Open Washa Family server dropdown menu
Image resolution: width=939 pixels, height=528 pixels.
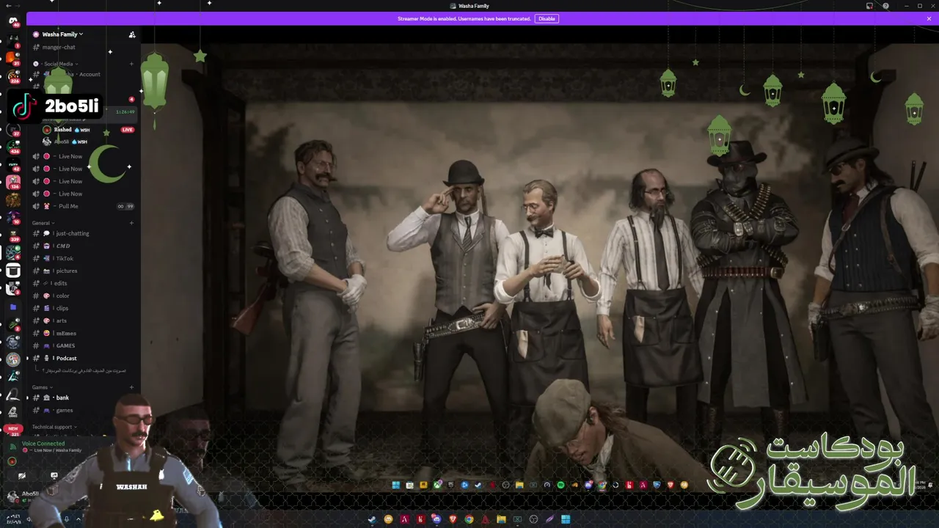tap(62, 34)
